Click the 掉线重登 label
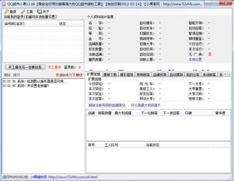Image resolution: width=234 pixels, height=181 pixels. click(196, 39)
